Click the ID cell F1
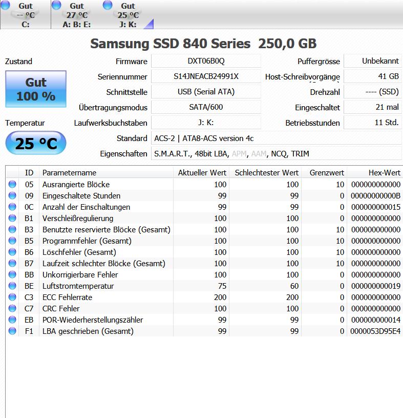The width and height of the screenshot is (403, 418). click(x=29, y=331)
